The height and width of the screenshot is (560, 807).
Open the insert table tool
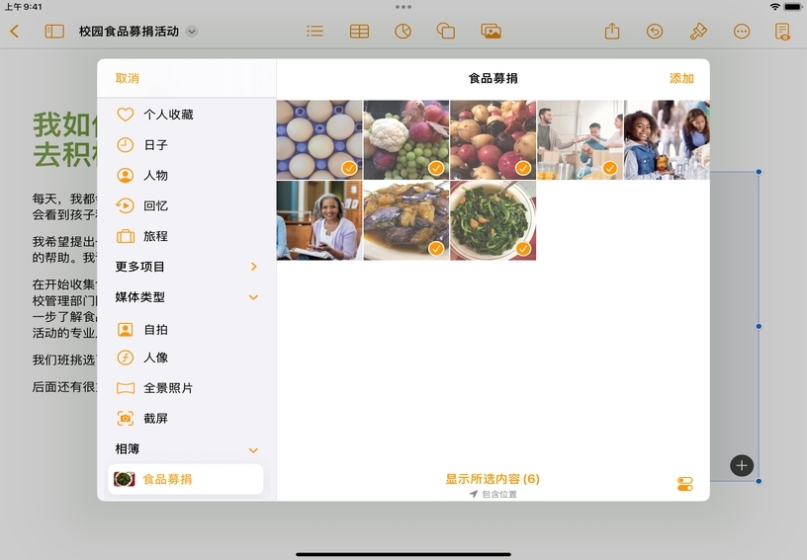pyautogui.click(x=359, y=32)
